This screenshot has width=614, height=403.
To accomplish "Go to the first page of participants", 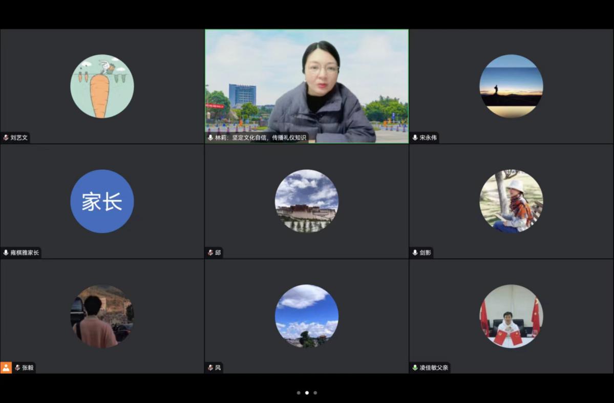I will click(x=299, y=393).
